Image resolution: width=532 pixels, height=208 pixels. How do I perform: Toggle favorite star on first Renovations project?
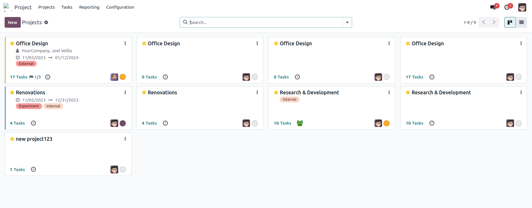click(x=12, y=93)
